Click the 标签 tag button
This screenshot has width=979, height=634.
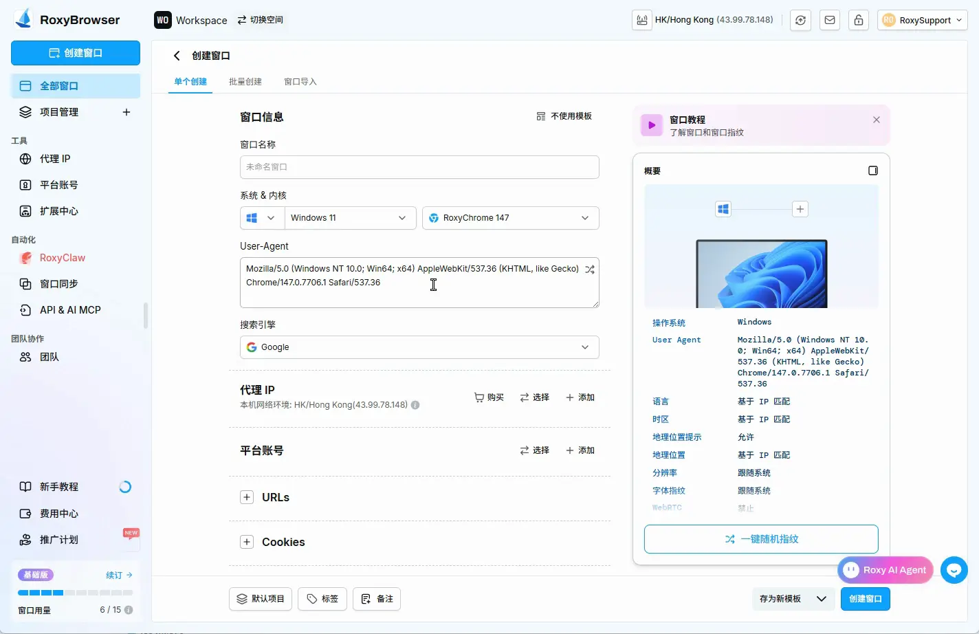[x=322, y=599]
